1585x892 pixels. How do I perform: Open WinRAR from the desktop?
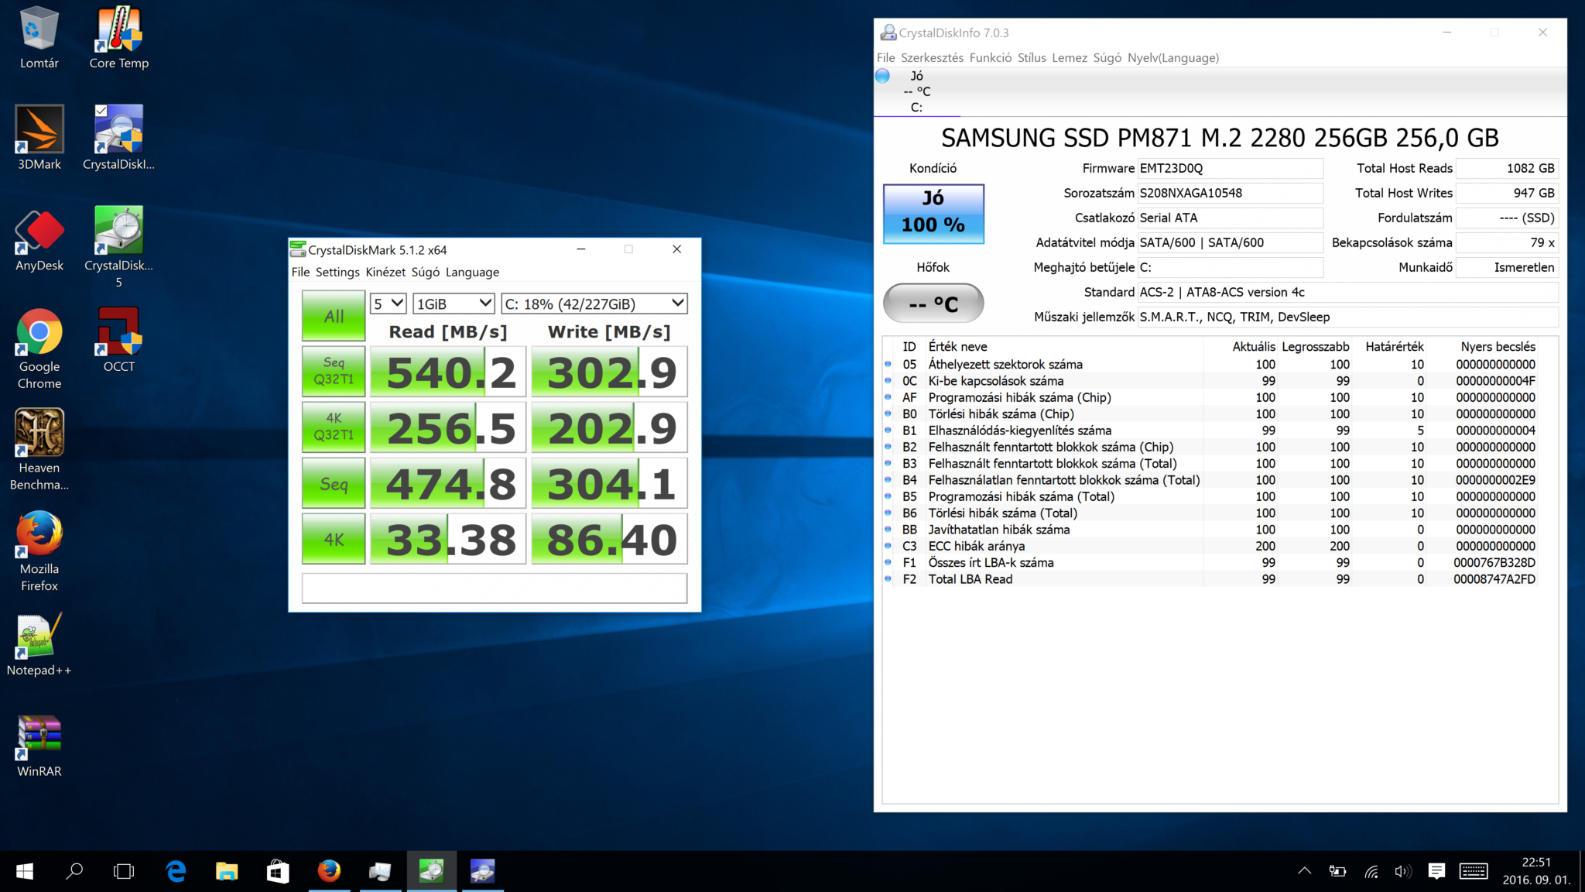[x=39, y=732]
